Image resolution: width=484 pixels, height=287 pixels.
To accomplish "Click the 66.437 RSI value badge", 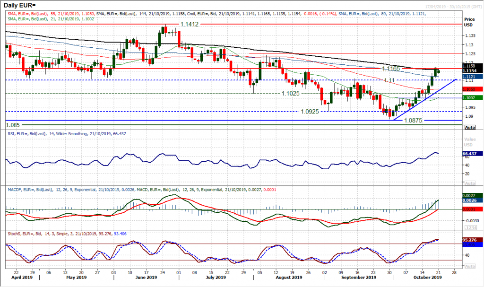I will click(x=469, y=153).
